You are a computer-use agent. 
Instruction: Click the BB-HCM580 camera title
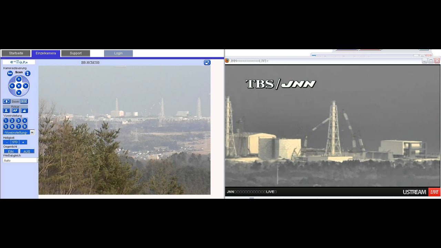[x=90, y=63]
